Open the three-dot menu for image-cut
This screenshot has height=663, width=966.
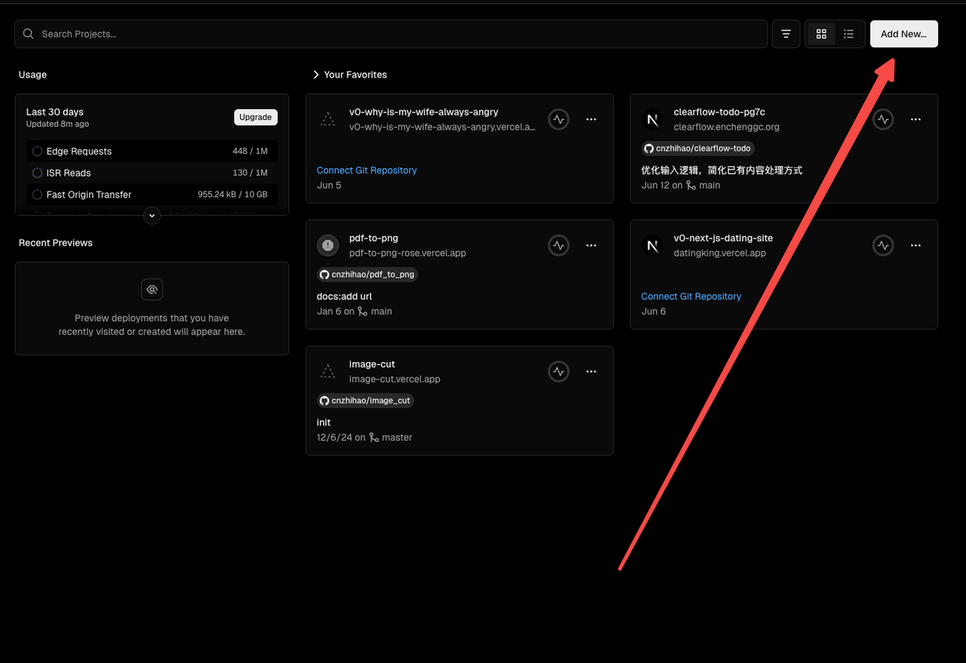tap(591, 371)
